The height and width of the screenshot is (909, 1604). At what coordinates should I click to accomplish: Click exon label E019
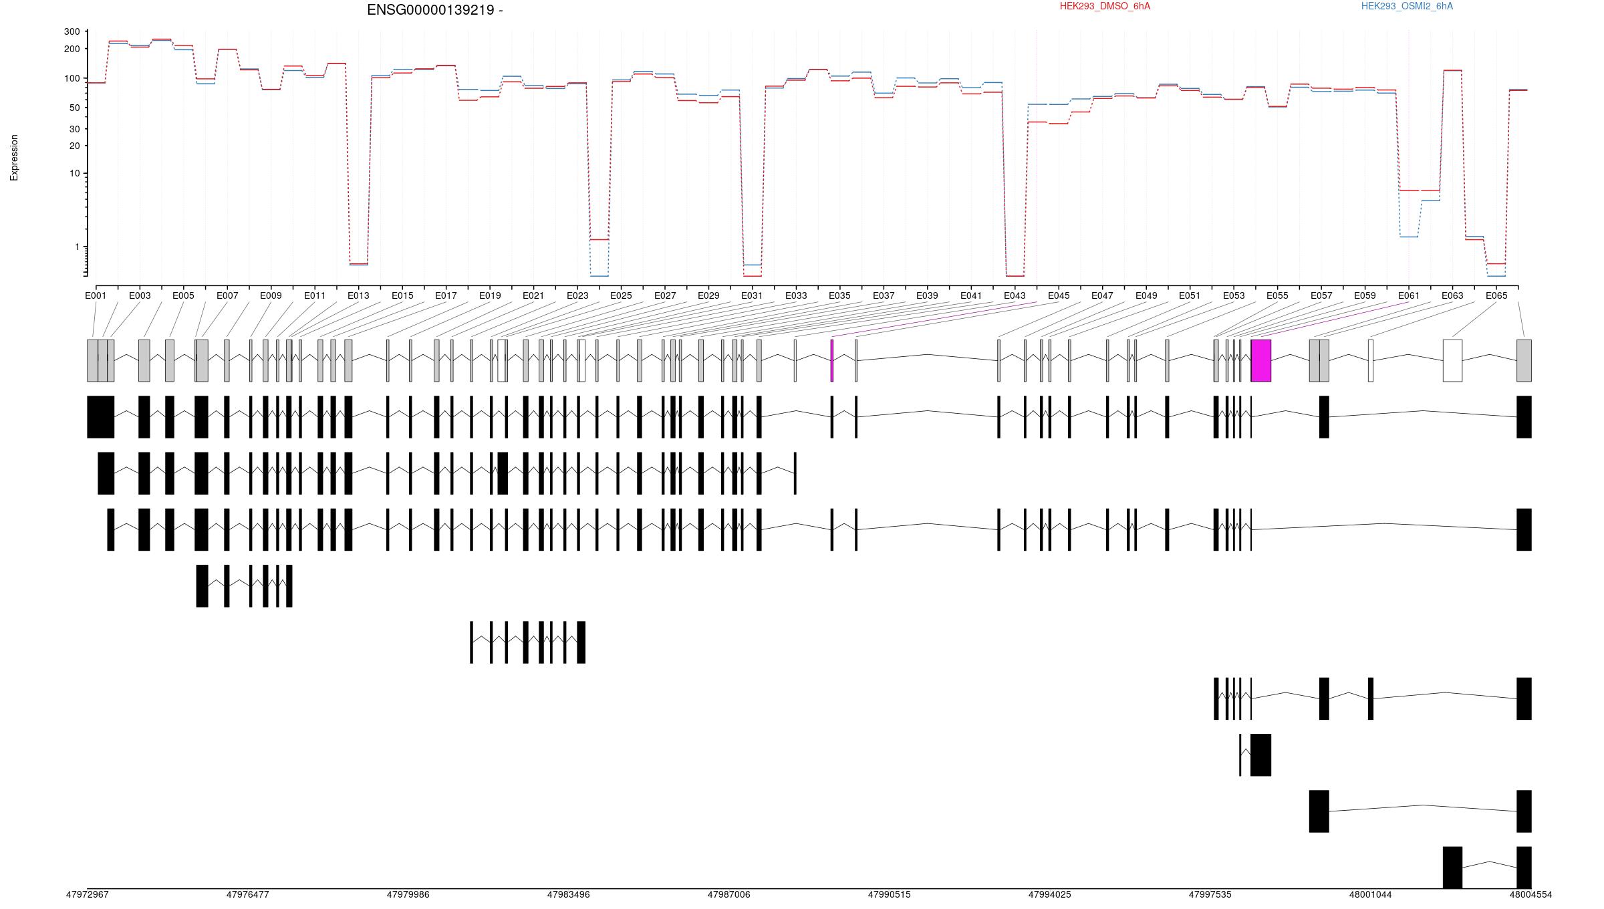490,295
